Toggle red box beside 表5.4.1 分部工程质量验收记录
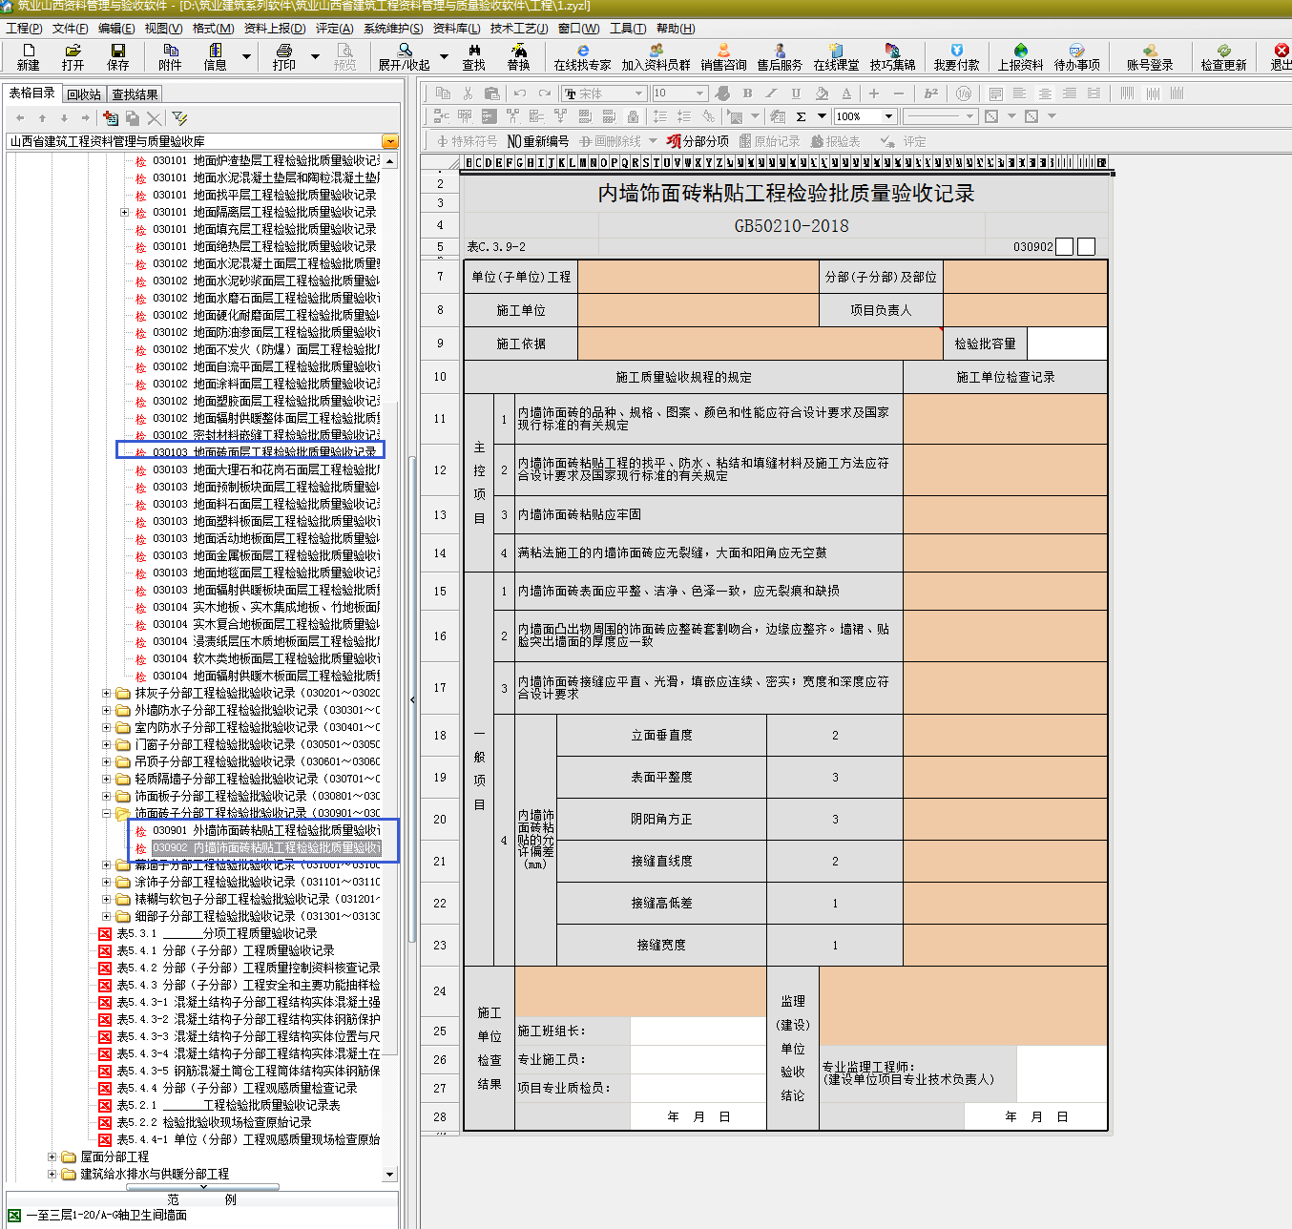This screenshot has height=1229, width=1292. (105, 950)
